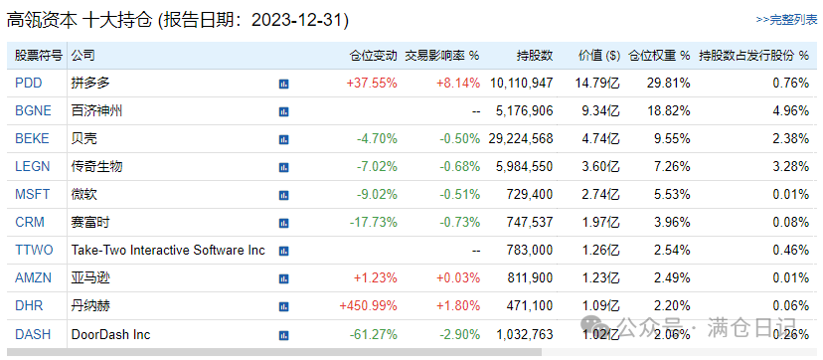
Task: Open the chart icon for DoorDash Inc
Action: pos(283,335)
